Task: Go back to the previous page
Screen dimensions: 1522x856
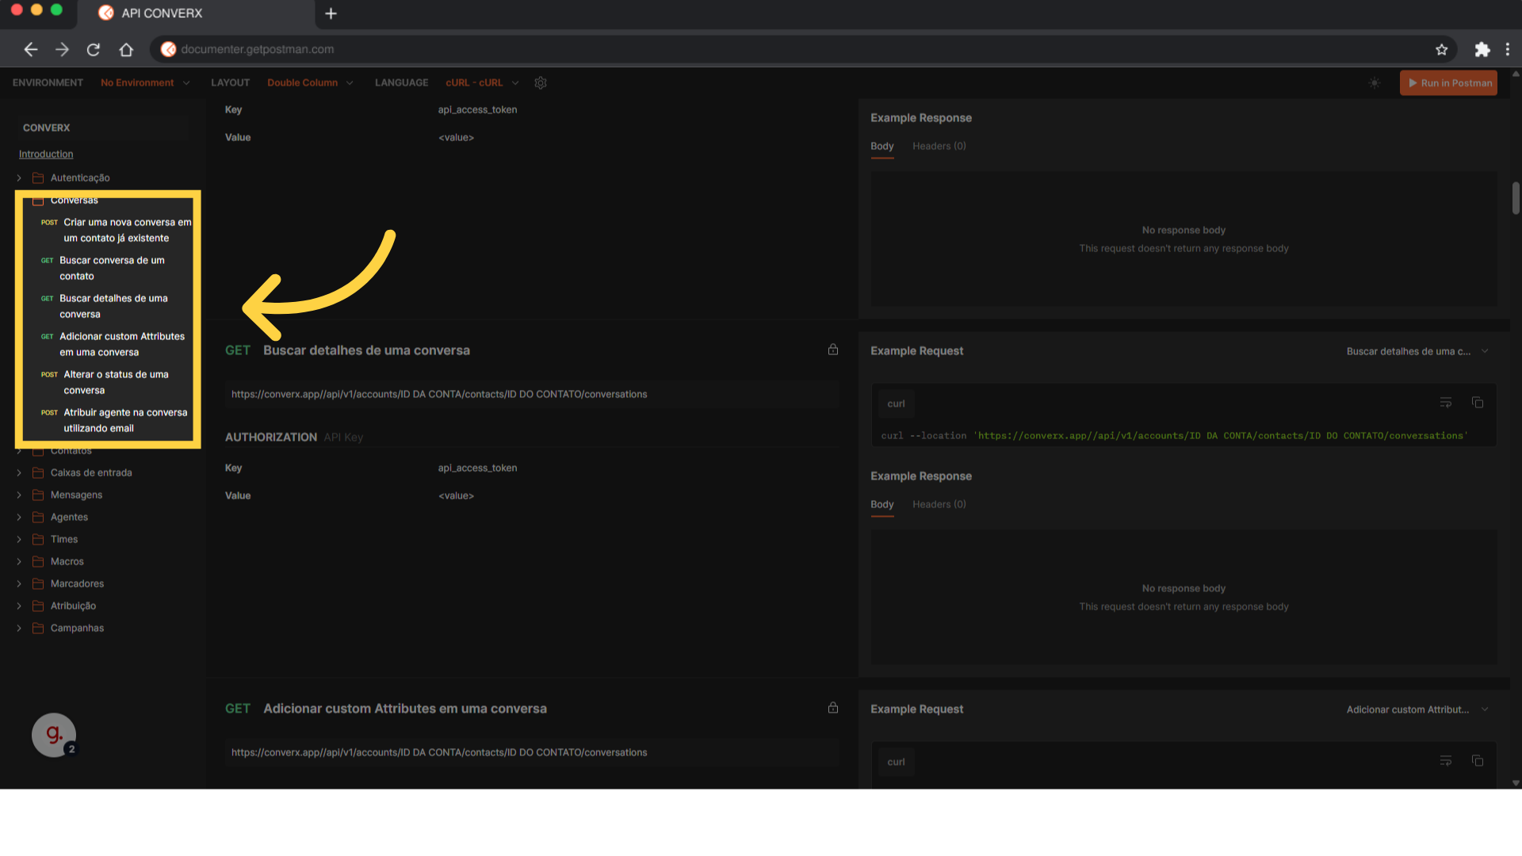Action: [30, 49]
